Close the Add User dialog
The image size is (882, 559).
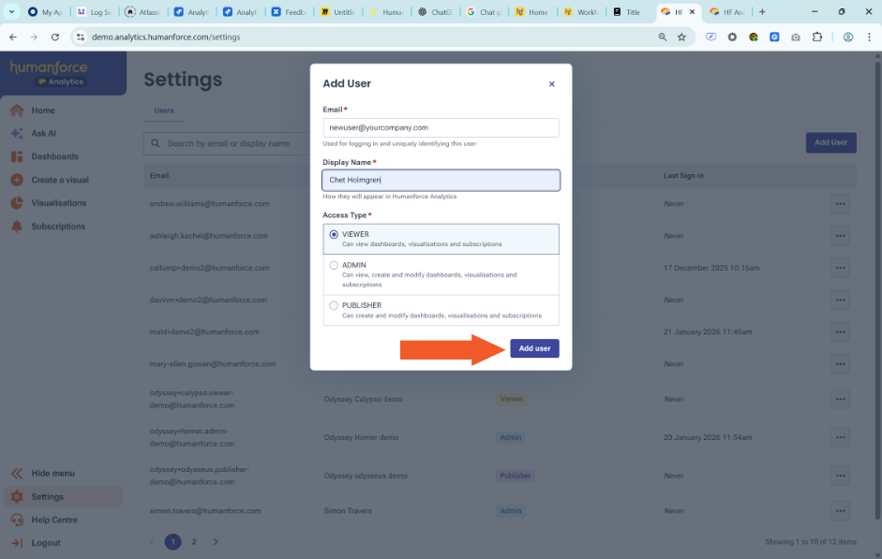[551, 84]
